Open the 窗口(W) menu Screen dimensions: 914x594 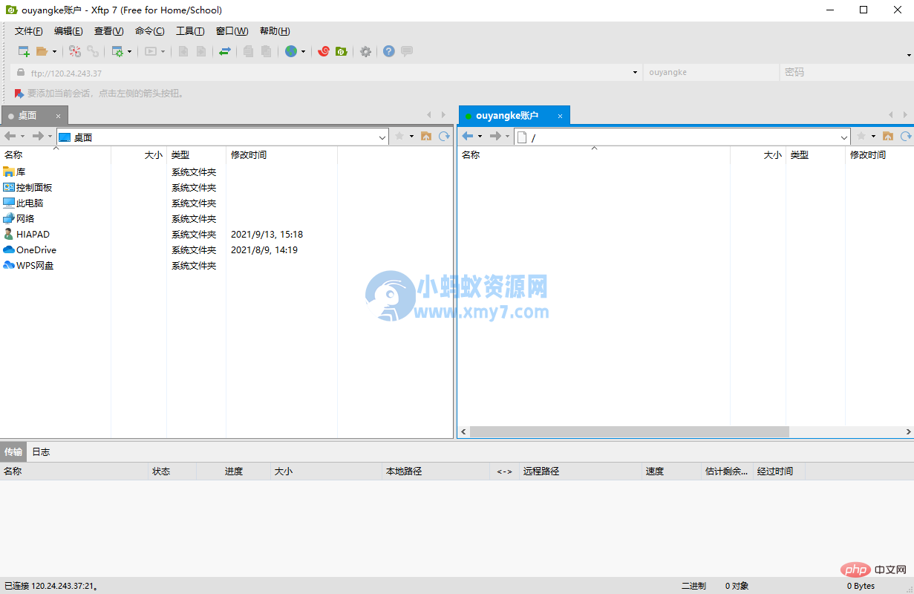pos(232,31)
